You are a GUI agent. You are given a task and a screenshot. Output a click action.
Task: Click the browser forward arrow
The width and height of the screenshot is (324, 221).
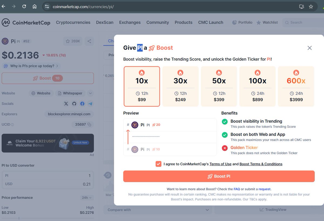[x=13, y=6]
